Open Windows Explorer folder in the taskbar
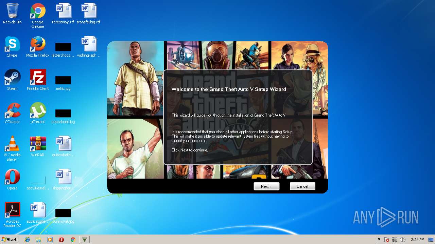The image size is (435, 244). click(38, 240)
